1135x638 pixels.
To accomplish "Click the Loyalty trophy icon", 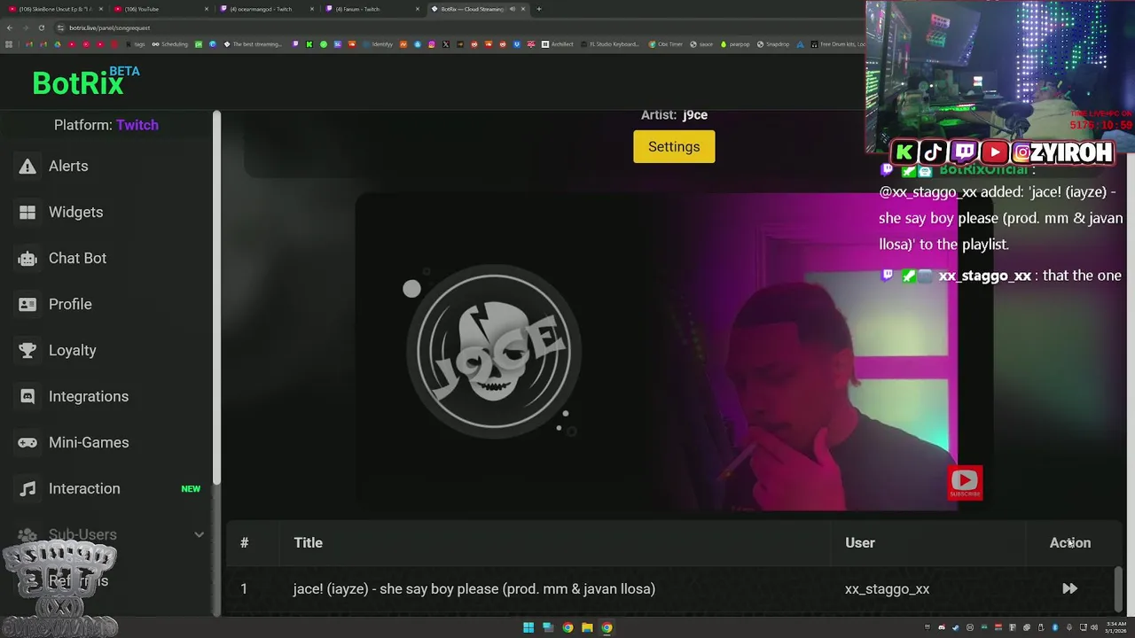I will (27, 350).
